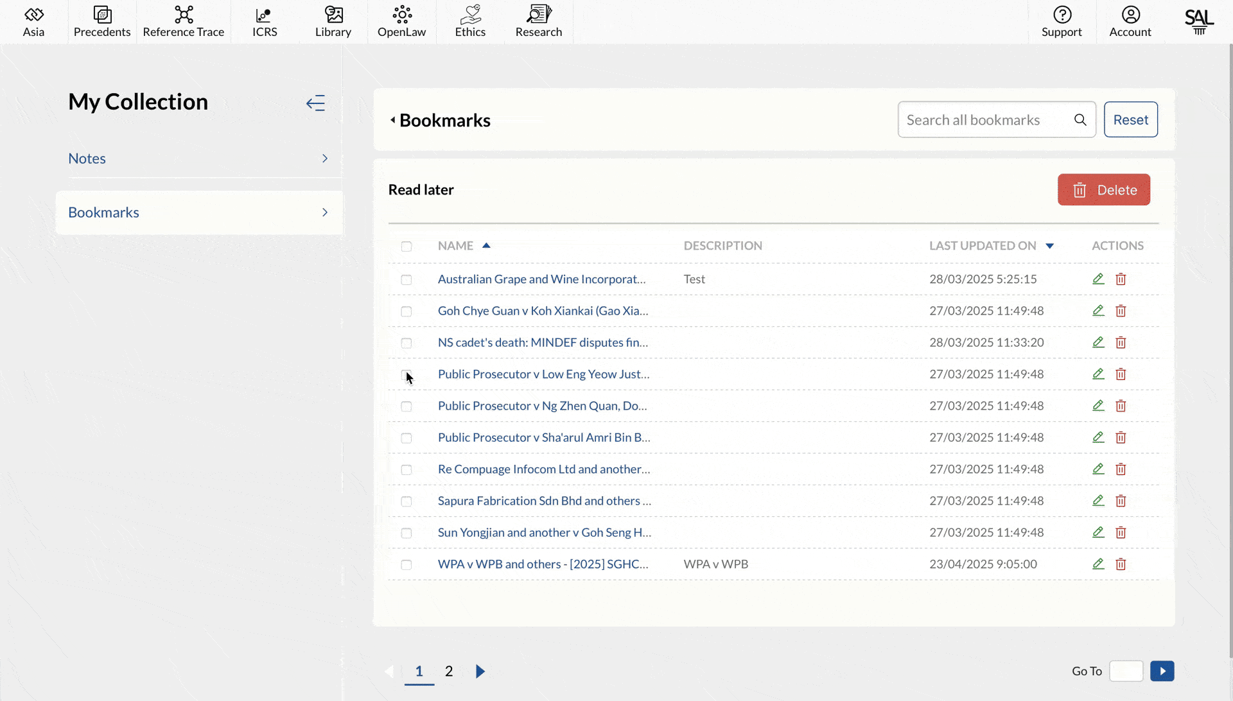Edit the Sapura Fabrication bookmark
Screen dimensions: 1233x701
(1098, 501)
